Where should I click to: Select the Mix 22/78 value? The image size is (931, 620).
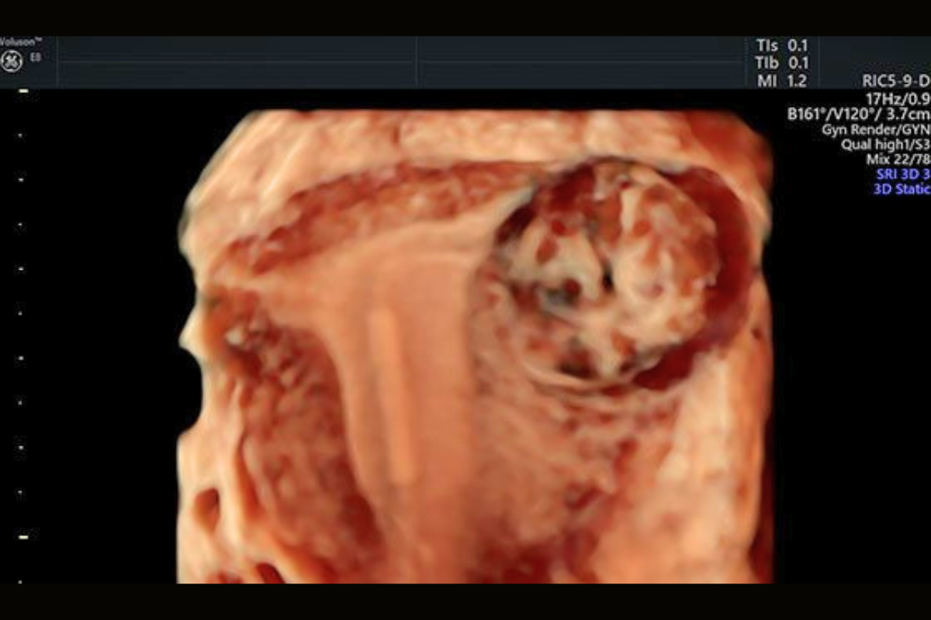(899, 160)
